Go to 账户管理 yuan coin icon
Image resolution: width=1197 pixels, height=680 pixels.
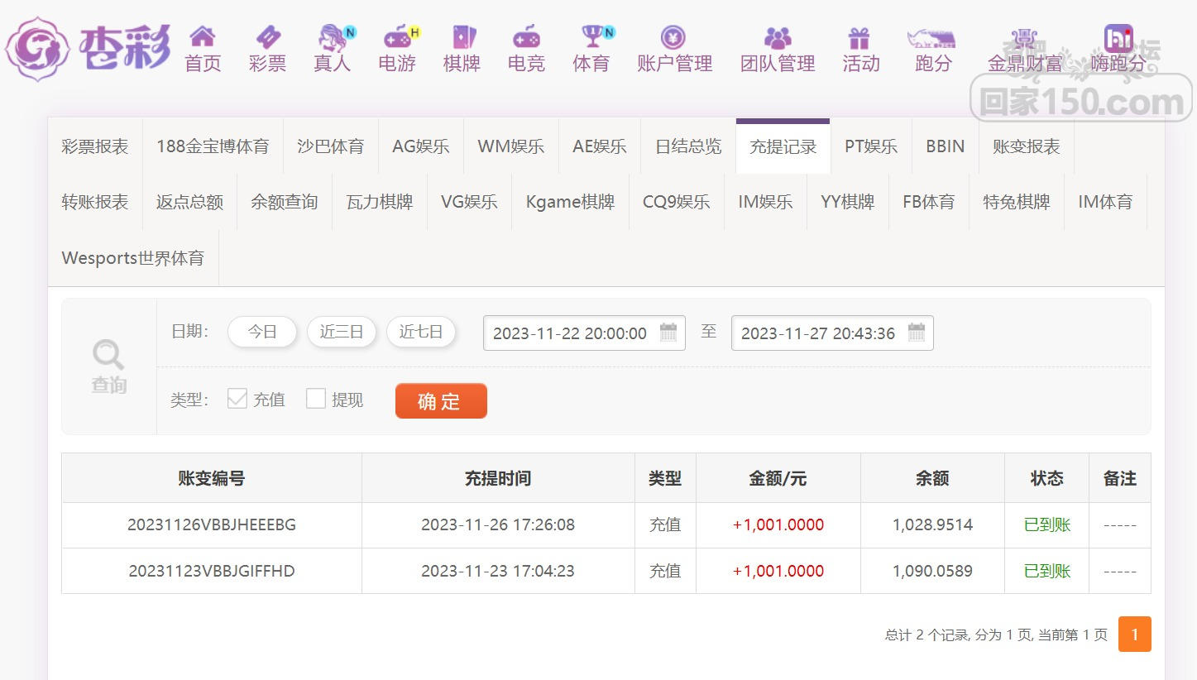click(x=673, y=37)
